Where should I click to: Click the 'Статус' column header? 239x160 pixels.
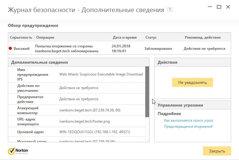point(151,37)
